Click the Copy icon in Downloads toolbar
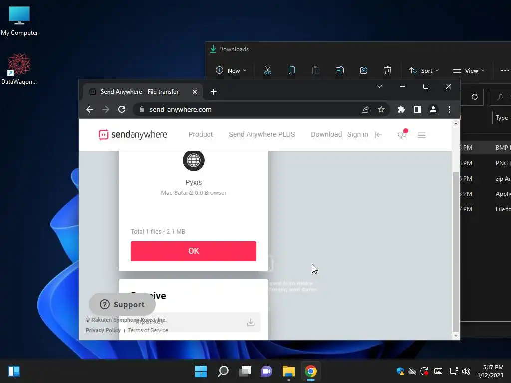 (x=292, y=70)
